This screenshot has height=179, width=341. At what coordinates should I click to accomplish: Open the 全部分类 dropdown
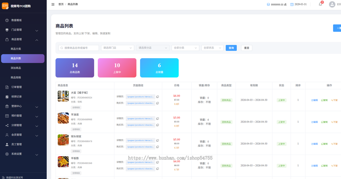click(185, 48)
